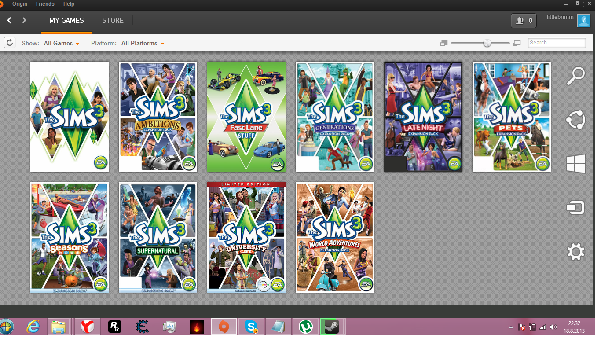Open the blue cog taskbar icon
This screenshot has width=601, height=338.
(x=142, y=327)
